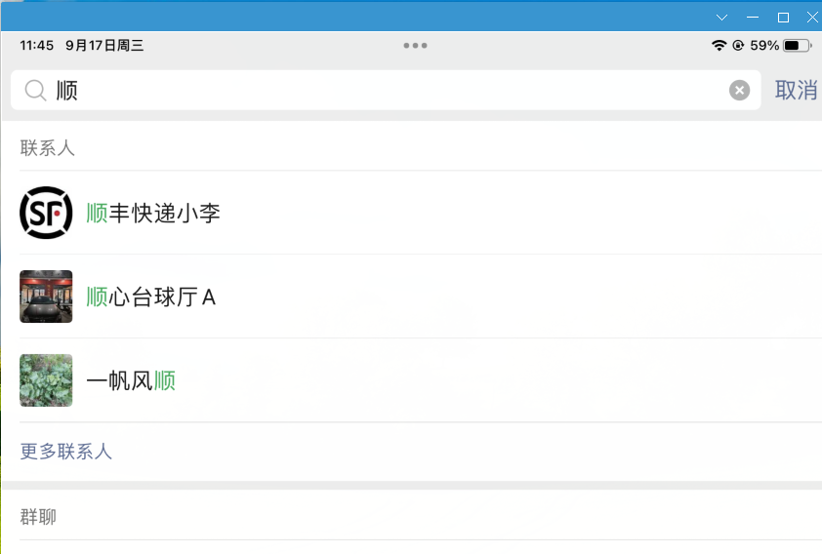Click the battery icon

coord(797,46)
